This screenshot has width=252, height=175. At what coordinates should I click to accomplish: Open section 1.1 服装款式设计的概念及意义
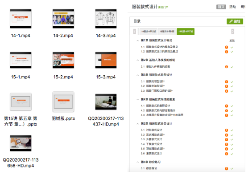click(159, 47)
